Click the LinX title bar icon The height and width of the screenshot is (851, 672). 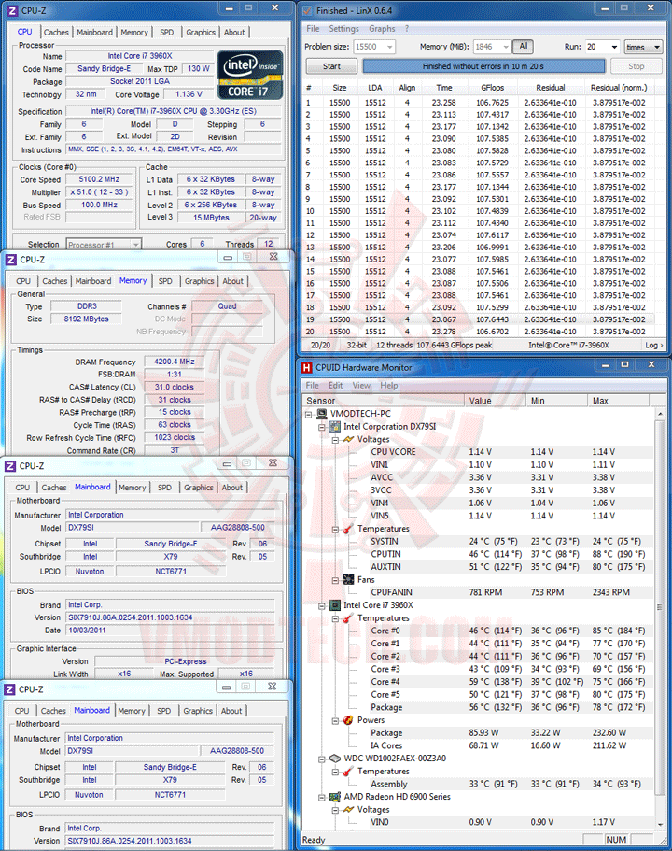[307, 10]
